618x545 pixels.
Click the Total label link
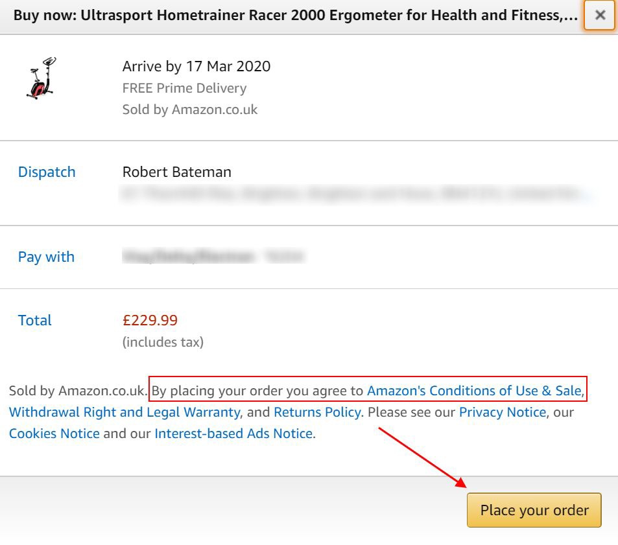click(35, 320)
